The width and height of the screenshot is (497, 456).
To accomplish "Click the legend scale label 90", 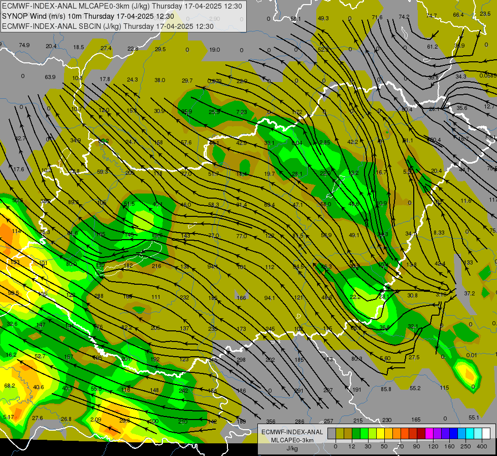I will (416, 446).
